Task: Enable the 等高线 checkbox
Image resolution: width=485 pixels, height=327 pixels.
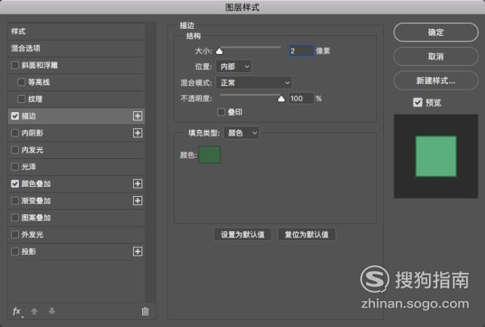Action: (x=21, y=82)
